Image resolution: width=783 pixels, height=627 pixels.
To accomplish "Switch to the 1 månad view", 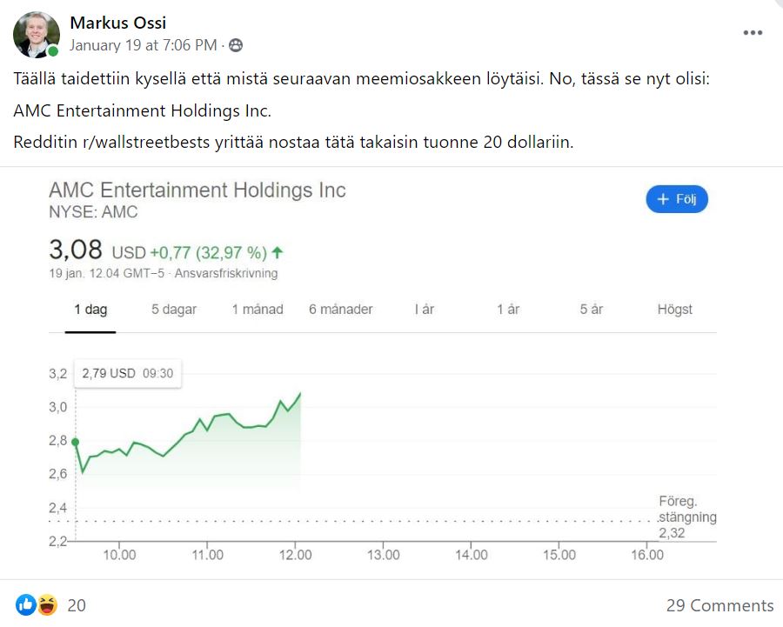I will pos(258,309).
